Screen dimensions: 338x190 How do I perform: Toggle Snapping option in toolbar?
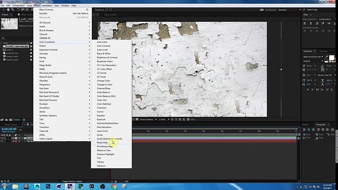click(99, 9)
